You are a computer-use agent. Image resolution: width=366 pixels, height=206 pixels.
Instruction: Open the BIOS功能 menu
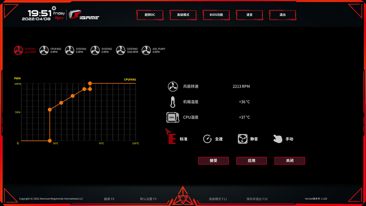tap(216, 15)
